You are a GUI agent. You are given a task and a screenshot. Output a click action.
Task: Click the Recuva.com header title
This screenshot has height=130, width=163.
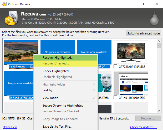[33, 14]
